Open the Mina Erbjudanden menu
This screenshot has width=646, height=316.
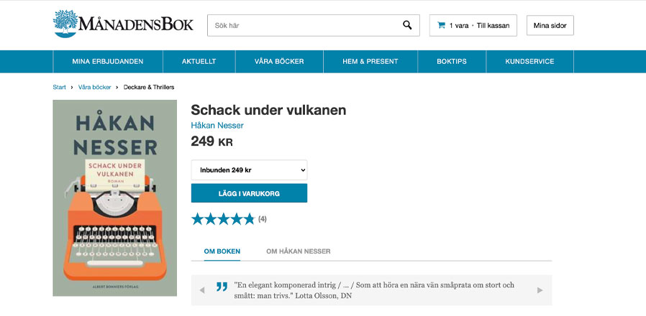[108, 61]
